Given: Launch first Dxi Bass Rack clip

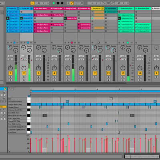Looking at the screenshot, I should [35, 15].
